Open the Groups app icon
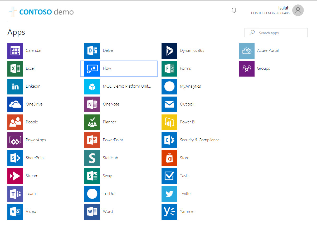Viewport: 317px width, 231px height. pyautogui.click(x=247, y=69)
